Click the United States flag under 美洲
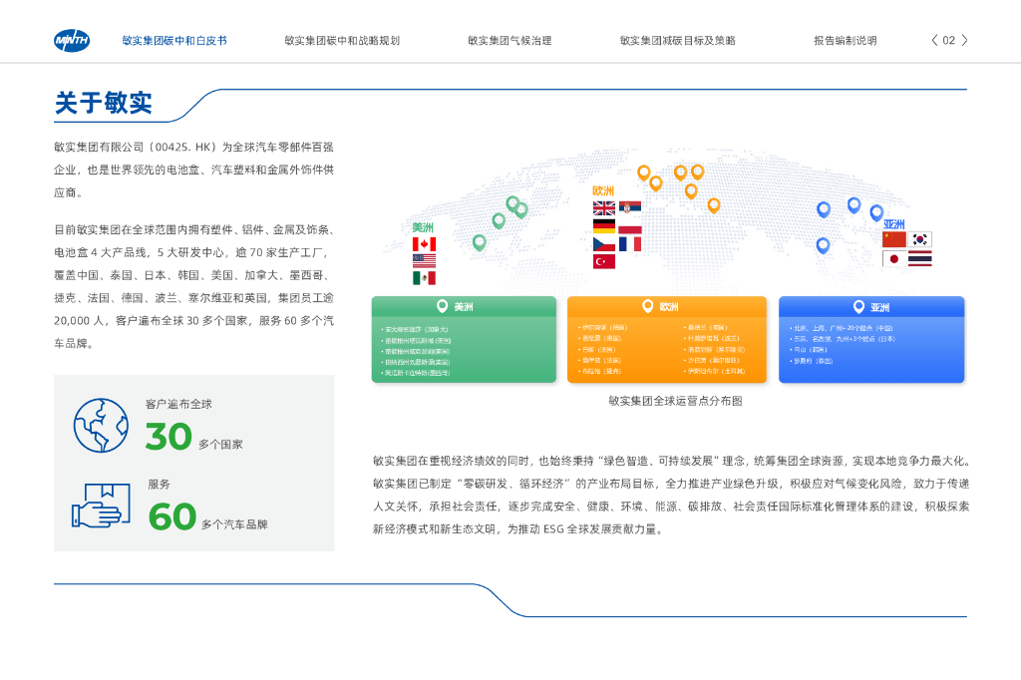Screen dimensions: 1021x680 pyautogui.click(x=424, y=261)
